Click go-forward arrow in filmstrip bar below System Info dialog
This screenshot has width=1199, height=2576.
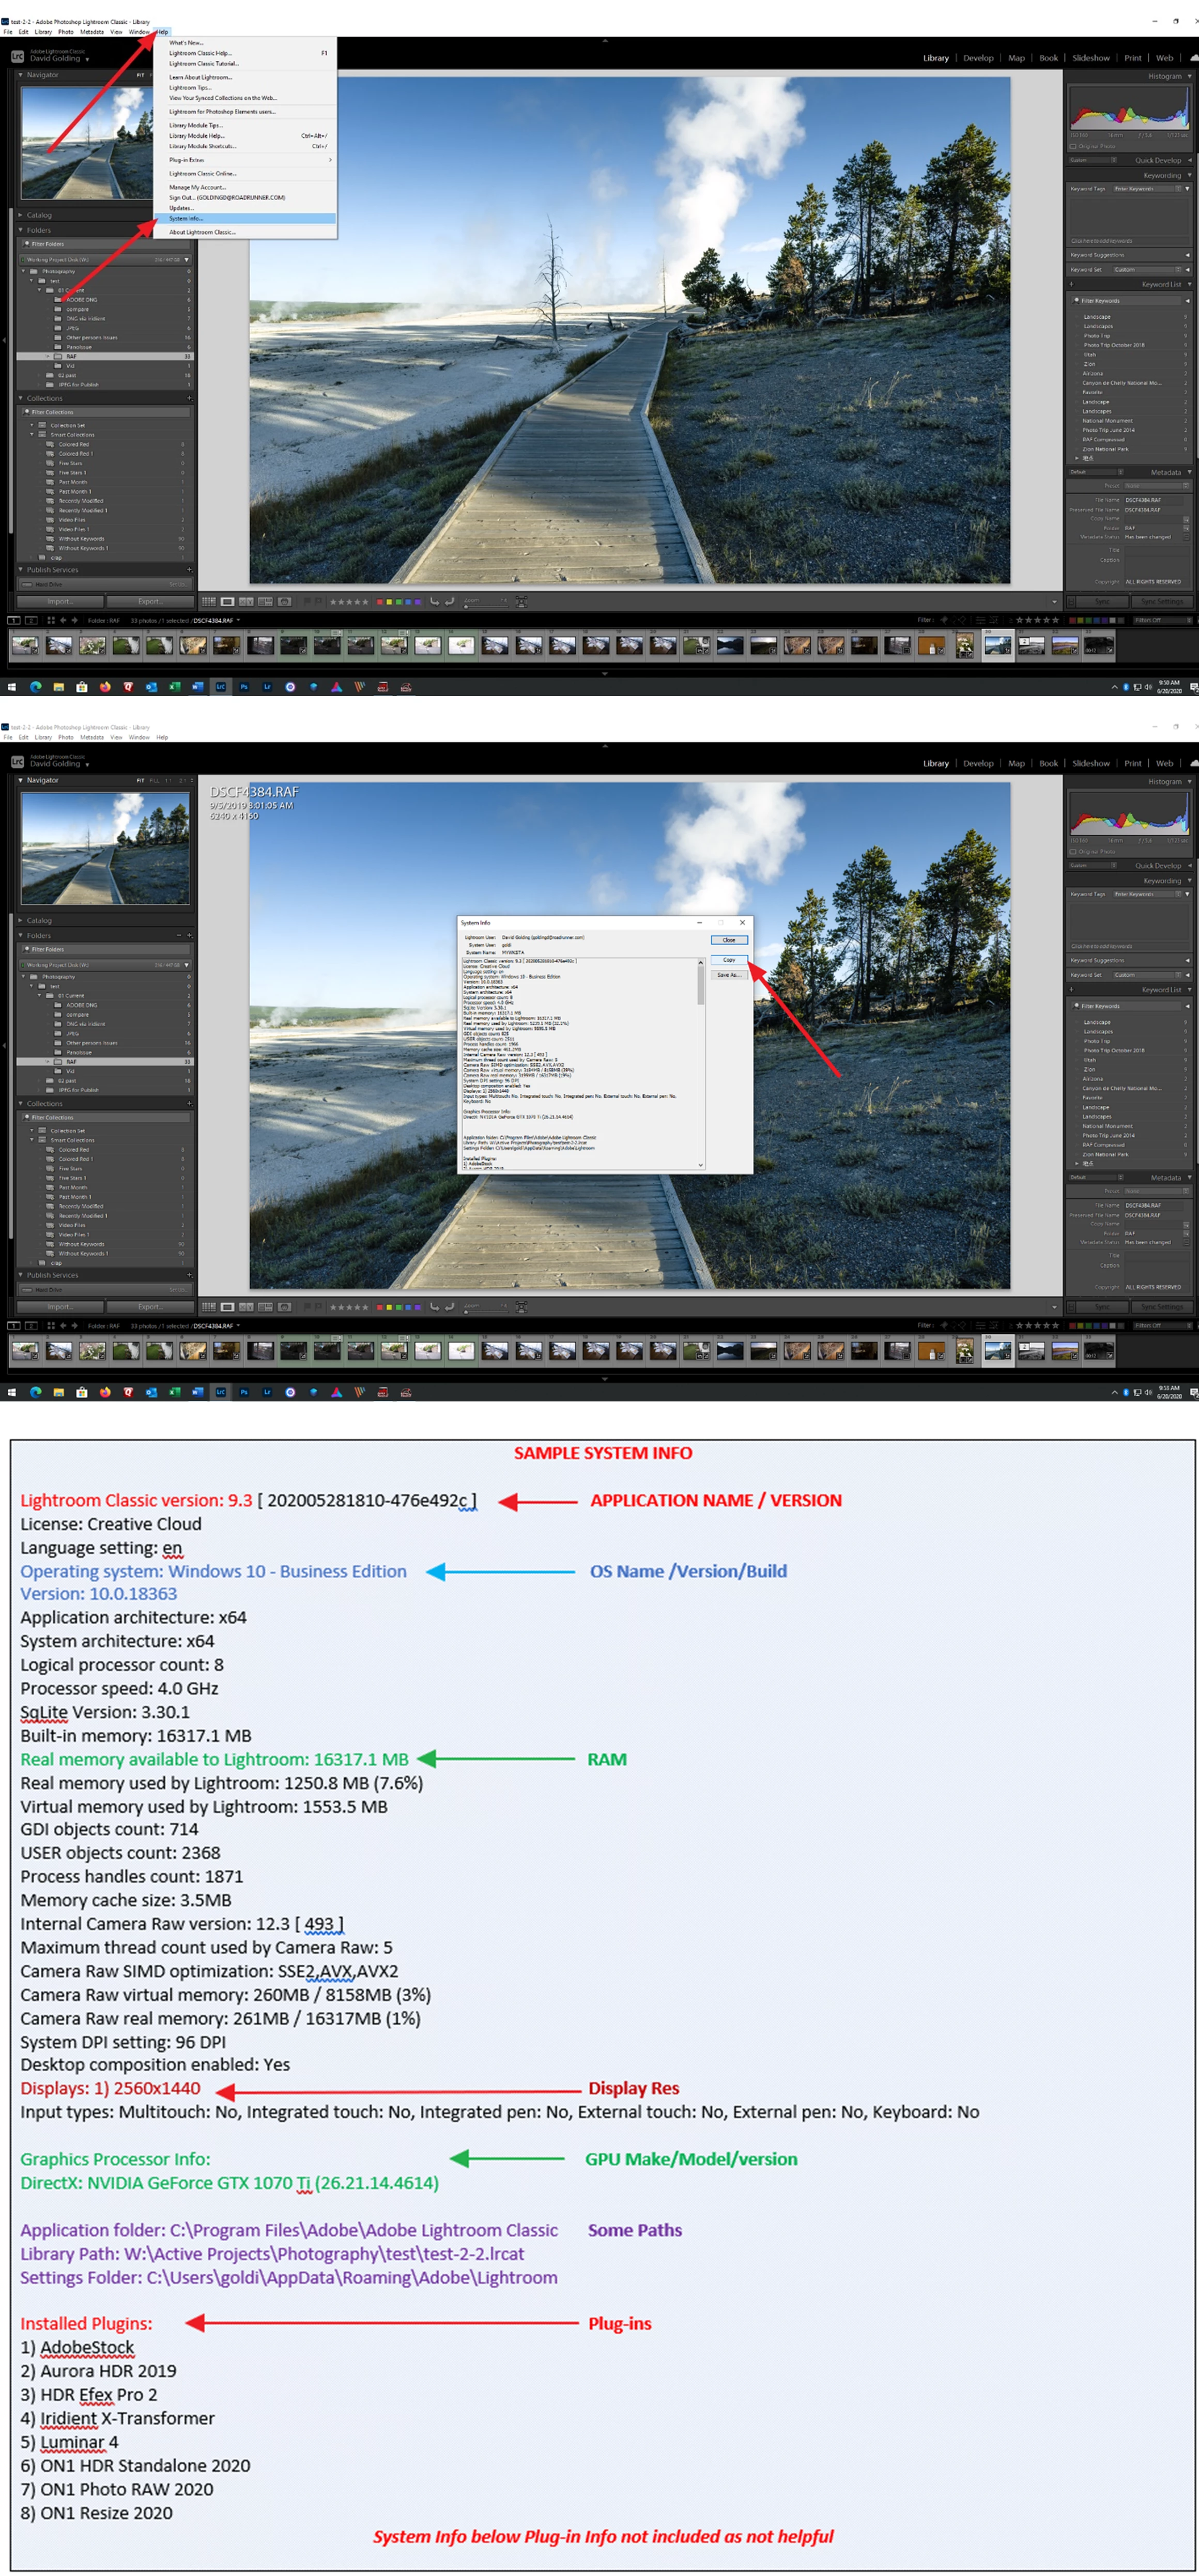[x=74, y=1326]
